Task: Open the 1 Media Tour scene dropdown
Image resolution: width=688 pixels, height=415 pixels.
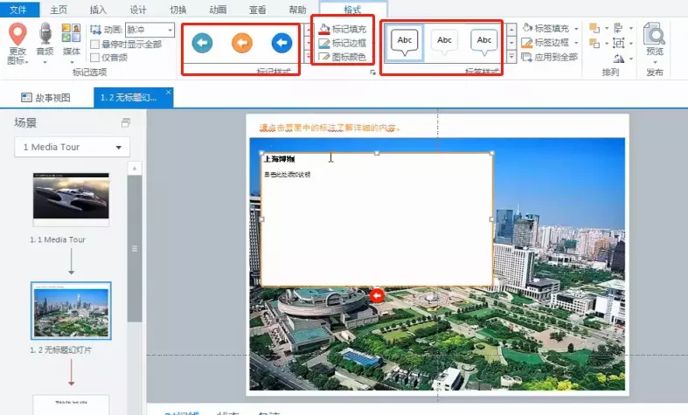Action: pos(72,147)
